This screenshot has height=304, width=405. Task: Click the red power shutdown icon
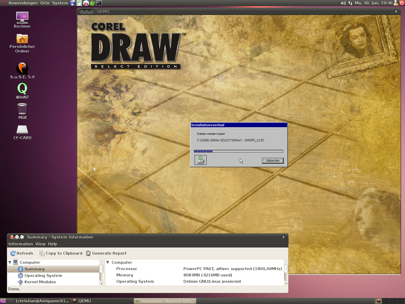tap(402, 3)
